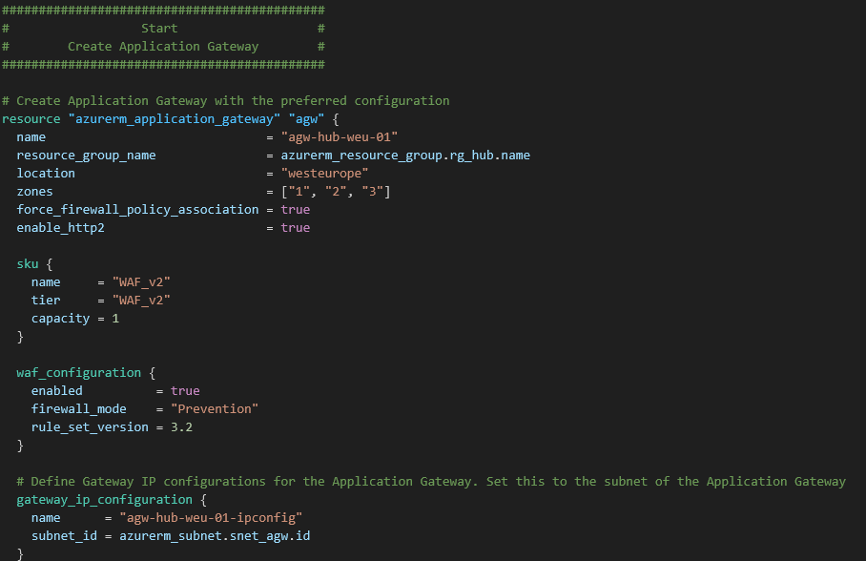The width and height of the screenshot is (866, 561).
Task: Click the "Create Application Gateway" header comment
Action: tap(162, 46)
